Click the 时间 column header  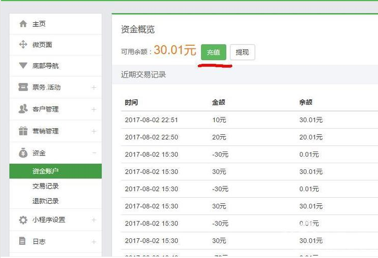tap(131, 102)
